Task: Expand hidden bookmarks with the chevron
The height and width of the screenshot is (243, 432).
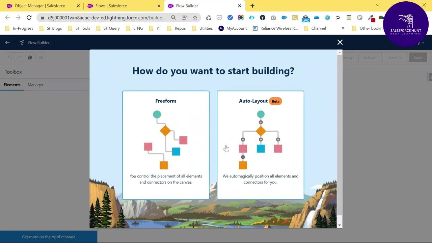Action: (343, 28)
